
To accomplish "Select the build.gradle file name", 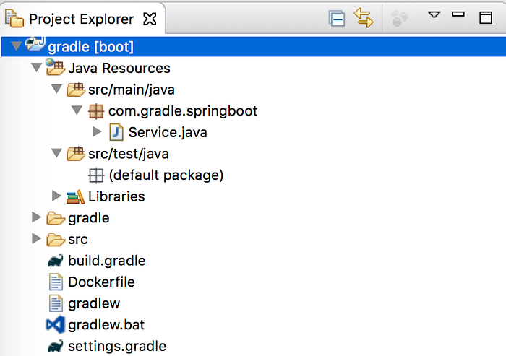I will tap(107, 261).
